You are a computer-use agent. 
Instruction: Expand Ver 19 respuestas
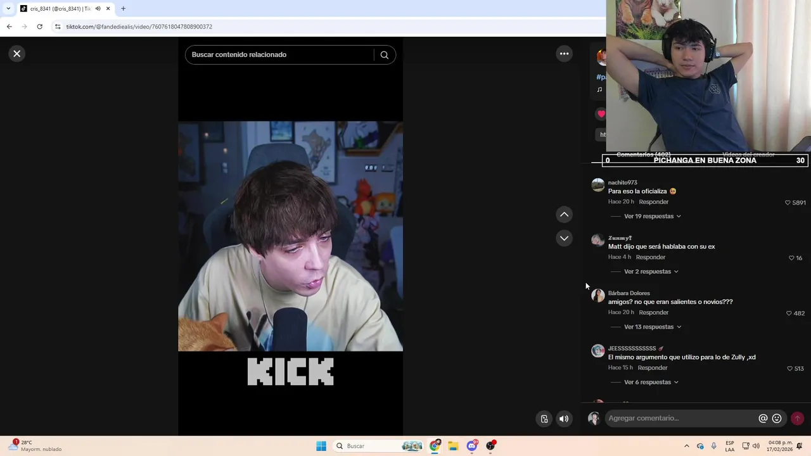tap(652, 216)
